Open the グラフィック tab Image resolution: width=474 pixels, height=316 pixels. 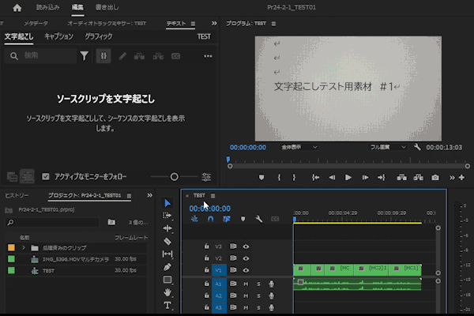99,36
